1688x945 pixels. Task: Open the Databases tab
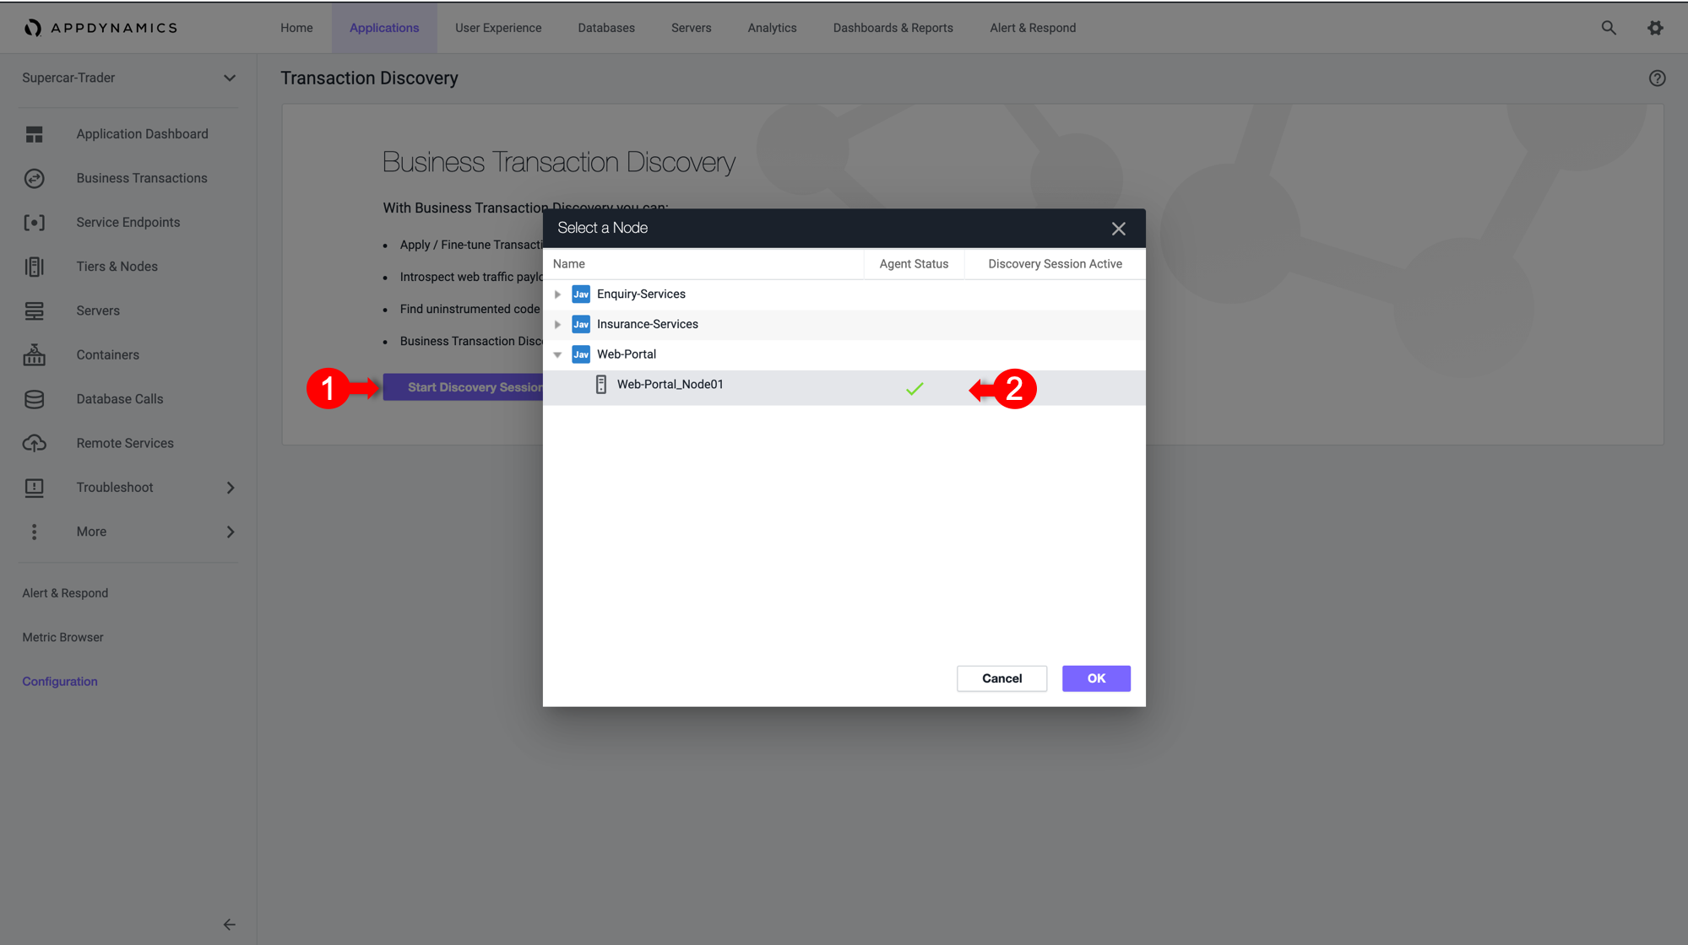pyautogui.click(x=606, y=28)
